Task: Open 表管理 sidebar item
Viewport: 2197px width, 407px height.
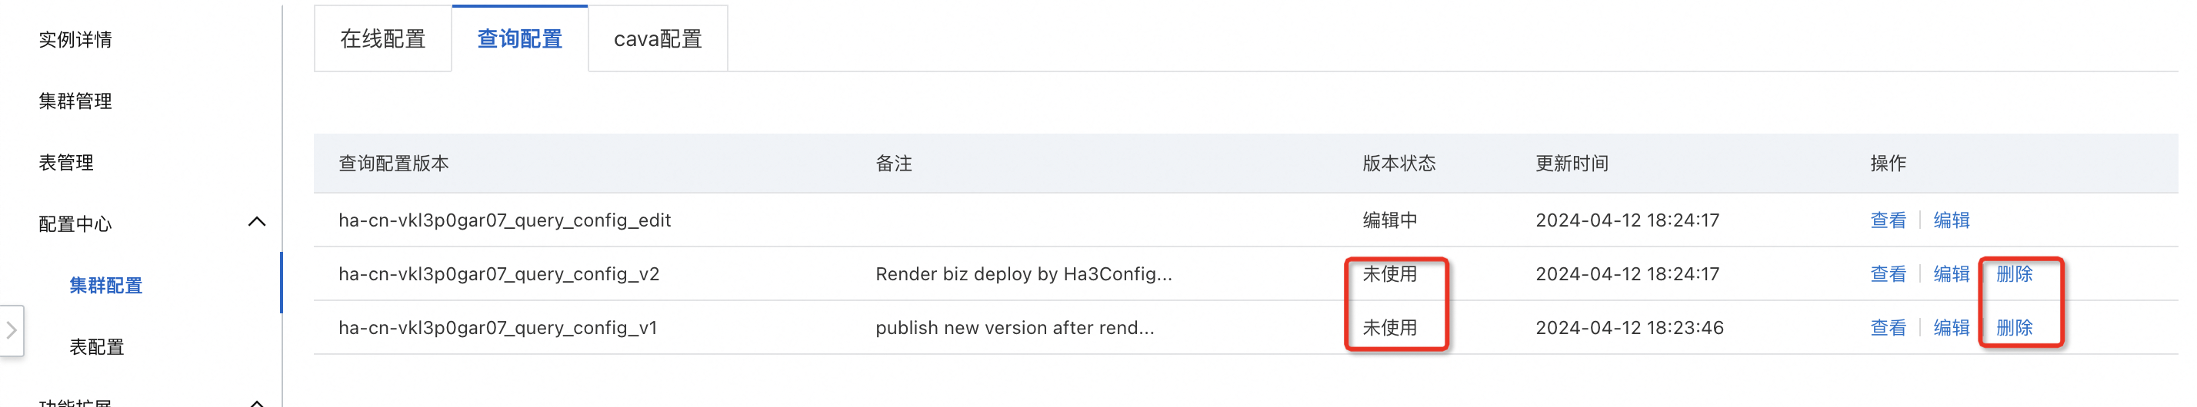Action: [x=65, y=163]
